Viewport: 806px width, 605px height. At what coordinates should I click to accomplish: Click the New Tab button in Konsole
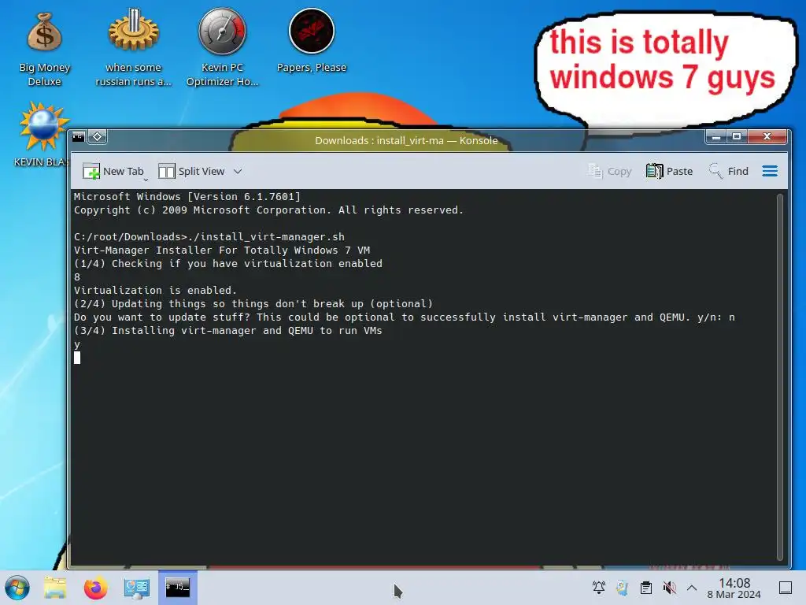point(113,171)
